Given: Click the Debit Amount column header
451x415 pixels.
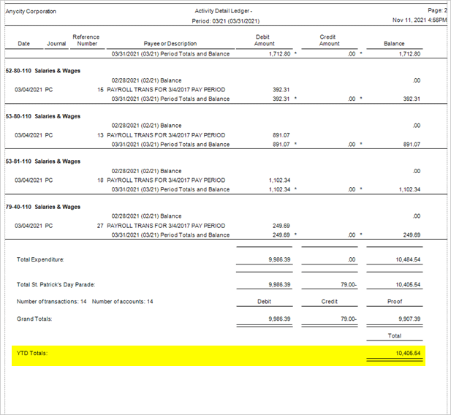Looking at the screenshot, I should point(264,40).
